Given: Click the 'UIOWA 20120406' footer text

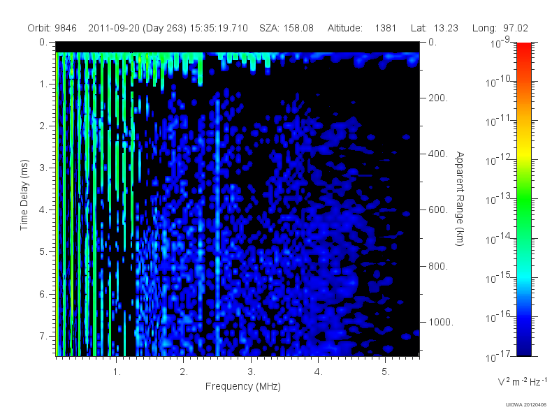Looking at the screenshot, I should [x=526, y=405].
